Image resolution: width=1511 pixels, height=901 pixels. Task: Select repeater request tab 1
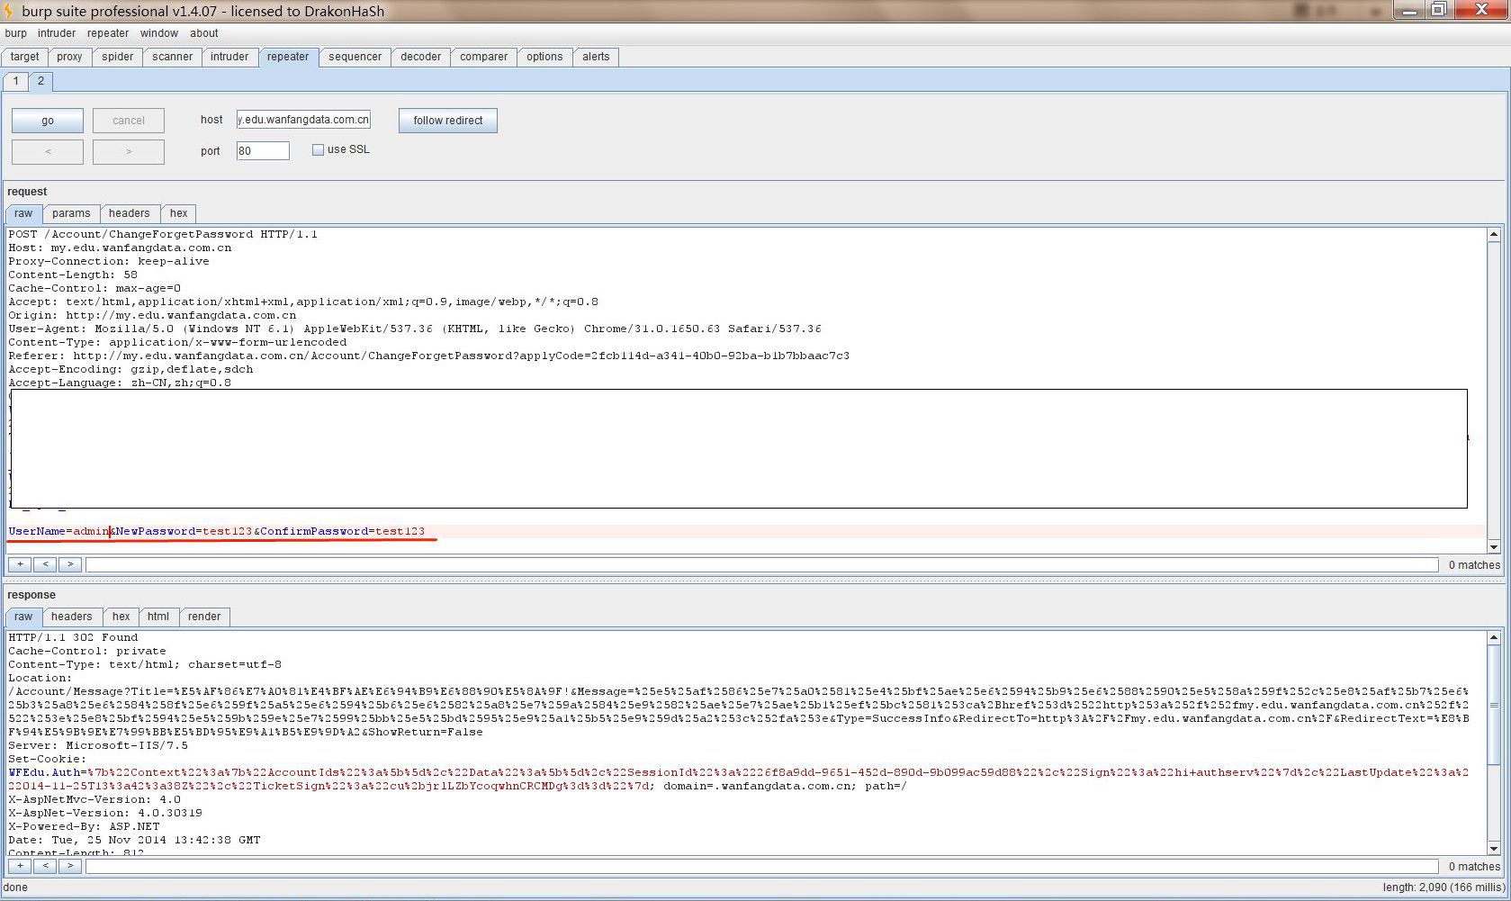point(16,81)
